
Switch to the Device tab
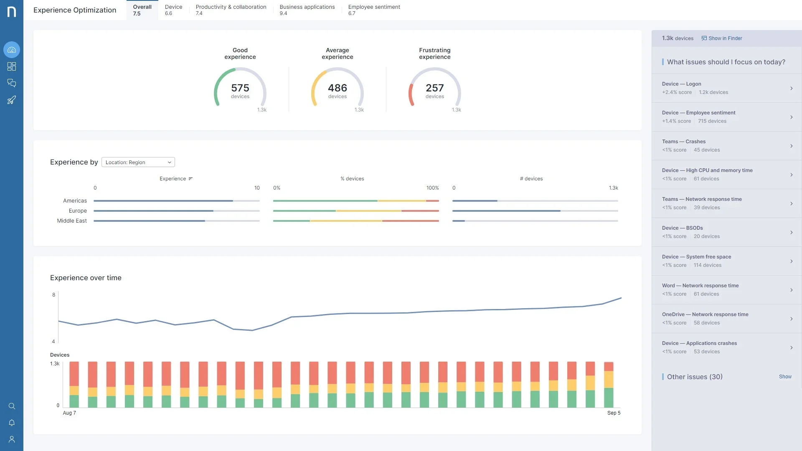point(173,10)
